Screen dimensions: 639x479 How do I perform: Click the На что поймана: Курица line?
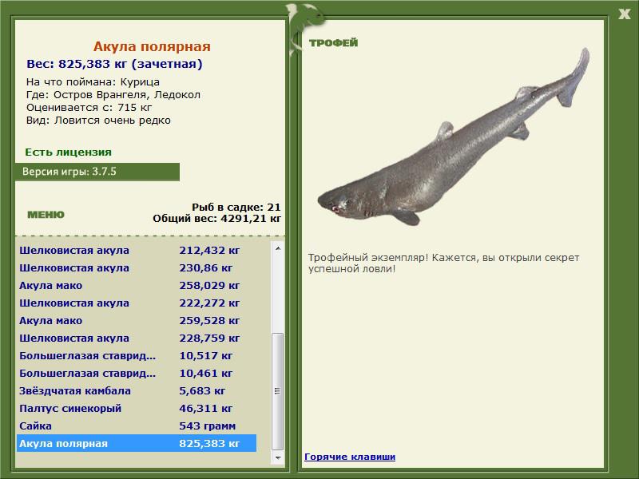click(93, 82)
